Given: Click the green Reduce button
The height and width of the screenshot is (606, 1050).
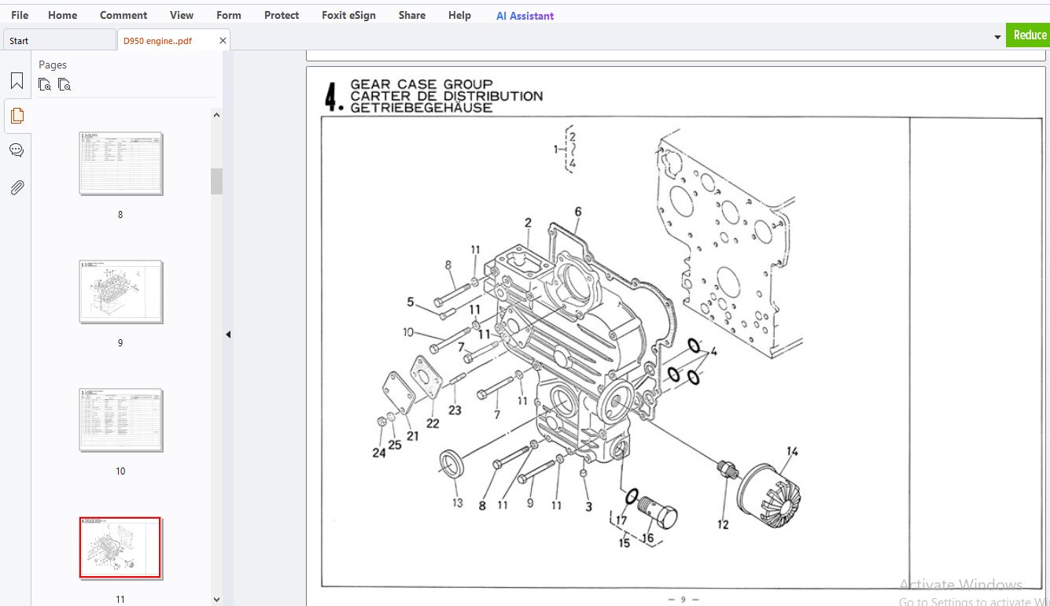Looking at the screenshot, I should (1029, 35).
